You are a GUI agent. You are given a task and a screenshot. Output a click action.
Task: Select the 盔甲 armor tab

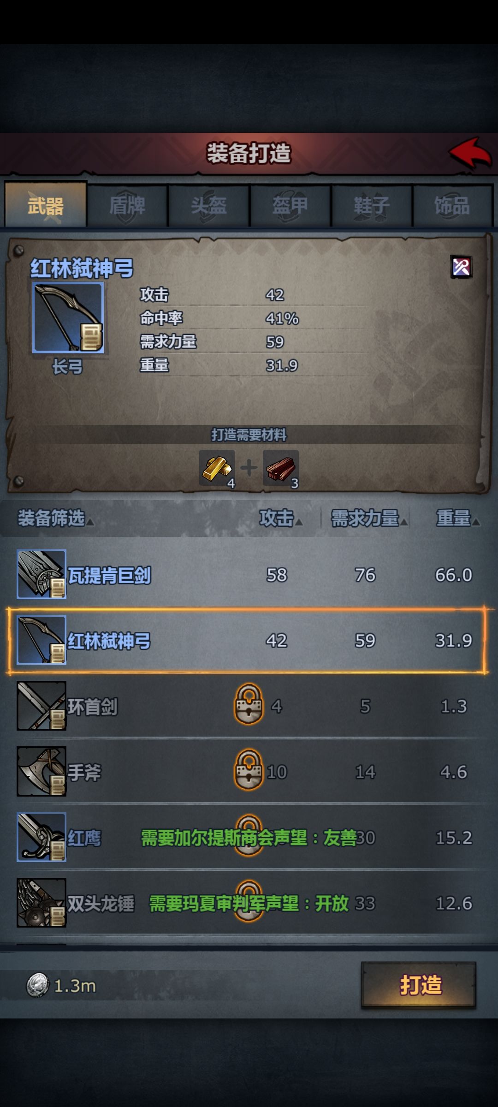click(x=290, y=206)
